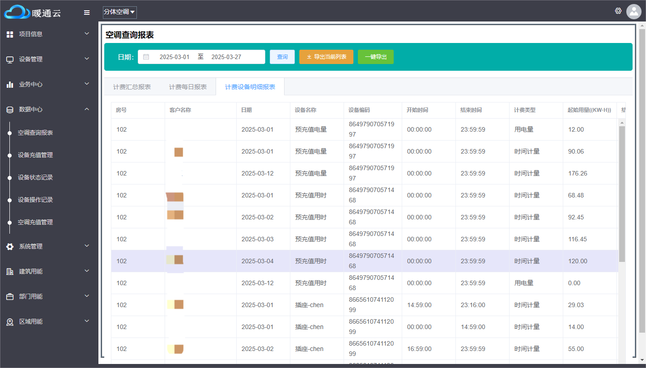646x368 pixels.
Task: Open 空调查询报表 in the sidebar
Action: pyautogui.click(x=35, y=133)
